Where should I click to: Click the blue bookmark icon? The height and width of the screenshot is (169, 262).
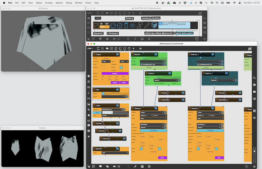click(x=126, y=25)
